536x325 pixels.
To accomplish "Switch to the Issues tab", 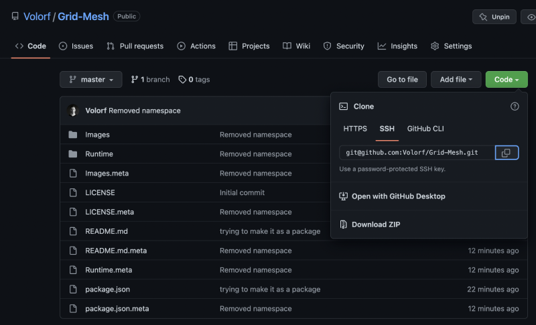I will tap(76, 46).
